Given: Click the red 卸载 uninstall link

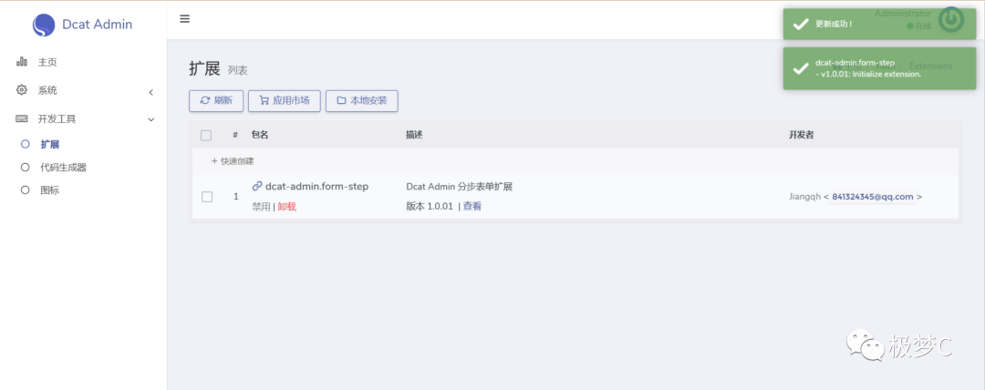Looking at the screenshot, I should click(x=286, y=207).
